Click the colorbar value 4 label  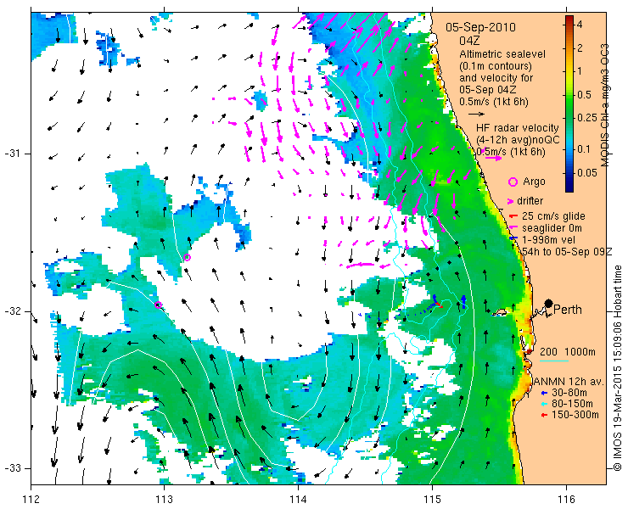(x=579, y=25)
